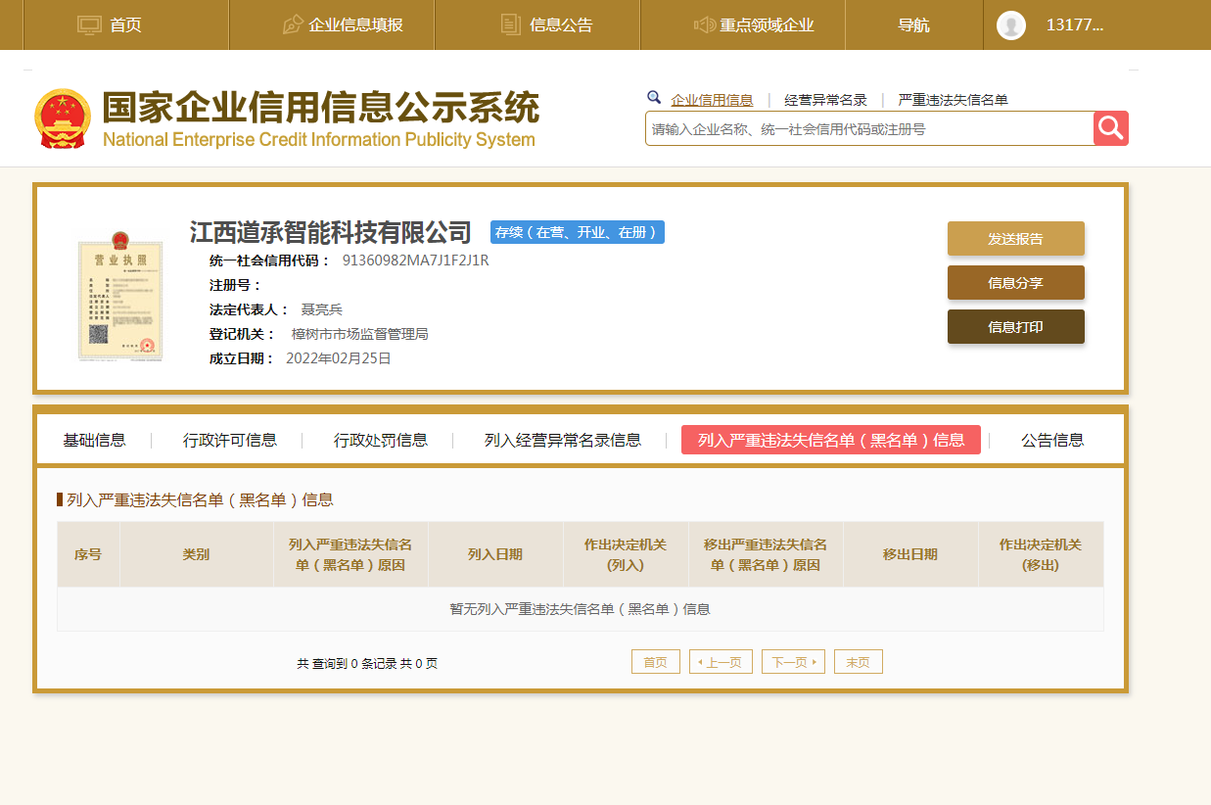1211x805 pixels.
Task: Click the small magnifier icon beside 企业信用信息
Action: pyautogui.click(x=654, y=97)
